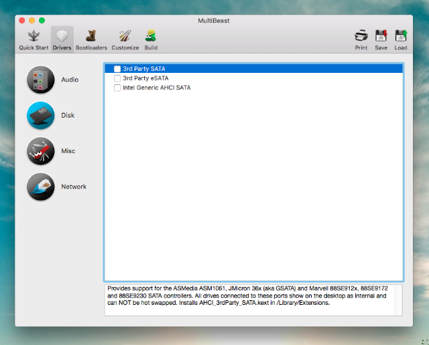Click the Network category label
The height and width of the screenshot is (345, 429).
point(74,187)
